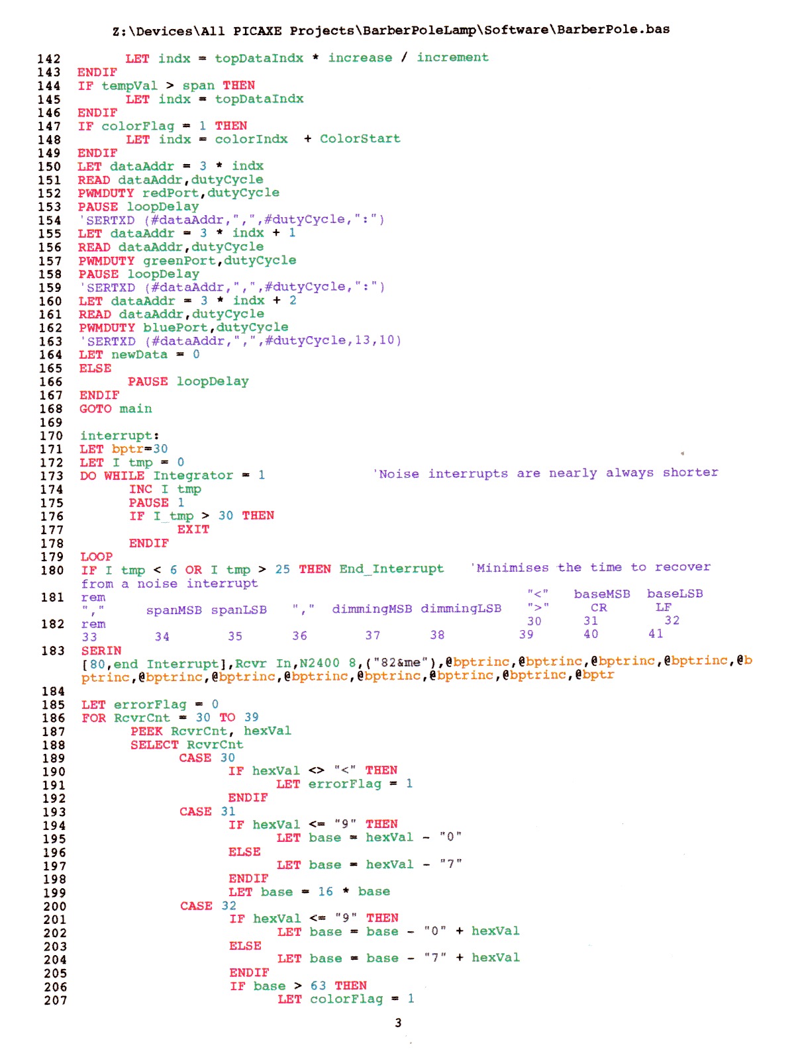Select the 'LET newData = 0' line

(139, 355)
